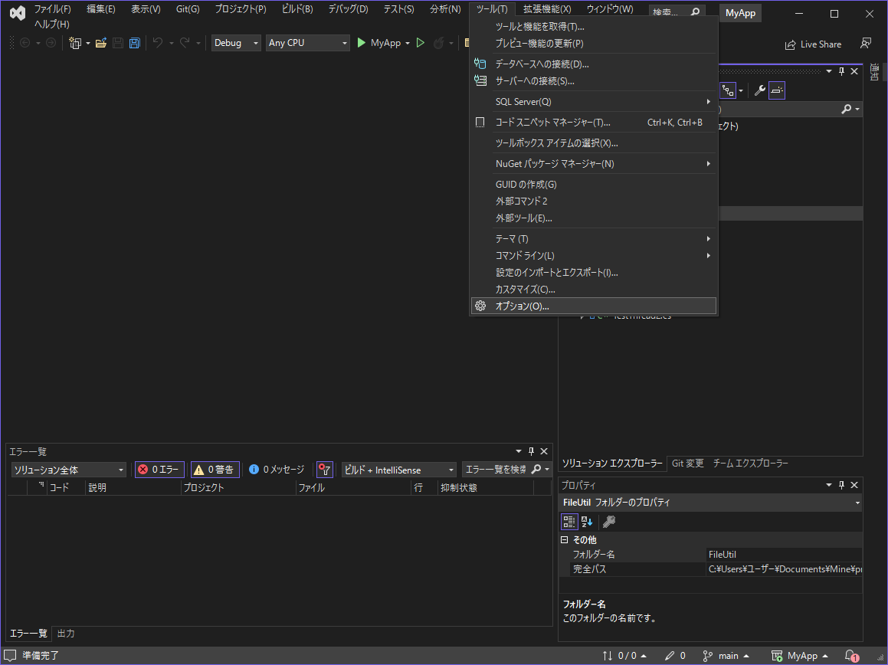
Task: Toggle the 0 警告 filter button
Action: [x=215, y=469]
